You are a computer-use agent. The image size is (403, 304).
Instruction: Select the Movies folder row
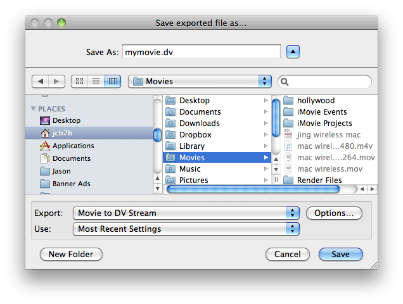pyautogui.click(x=217, y=157)
